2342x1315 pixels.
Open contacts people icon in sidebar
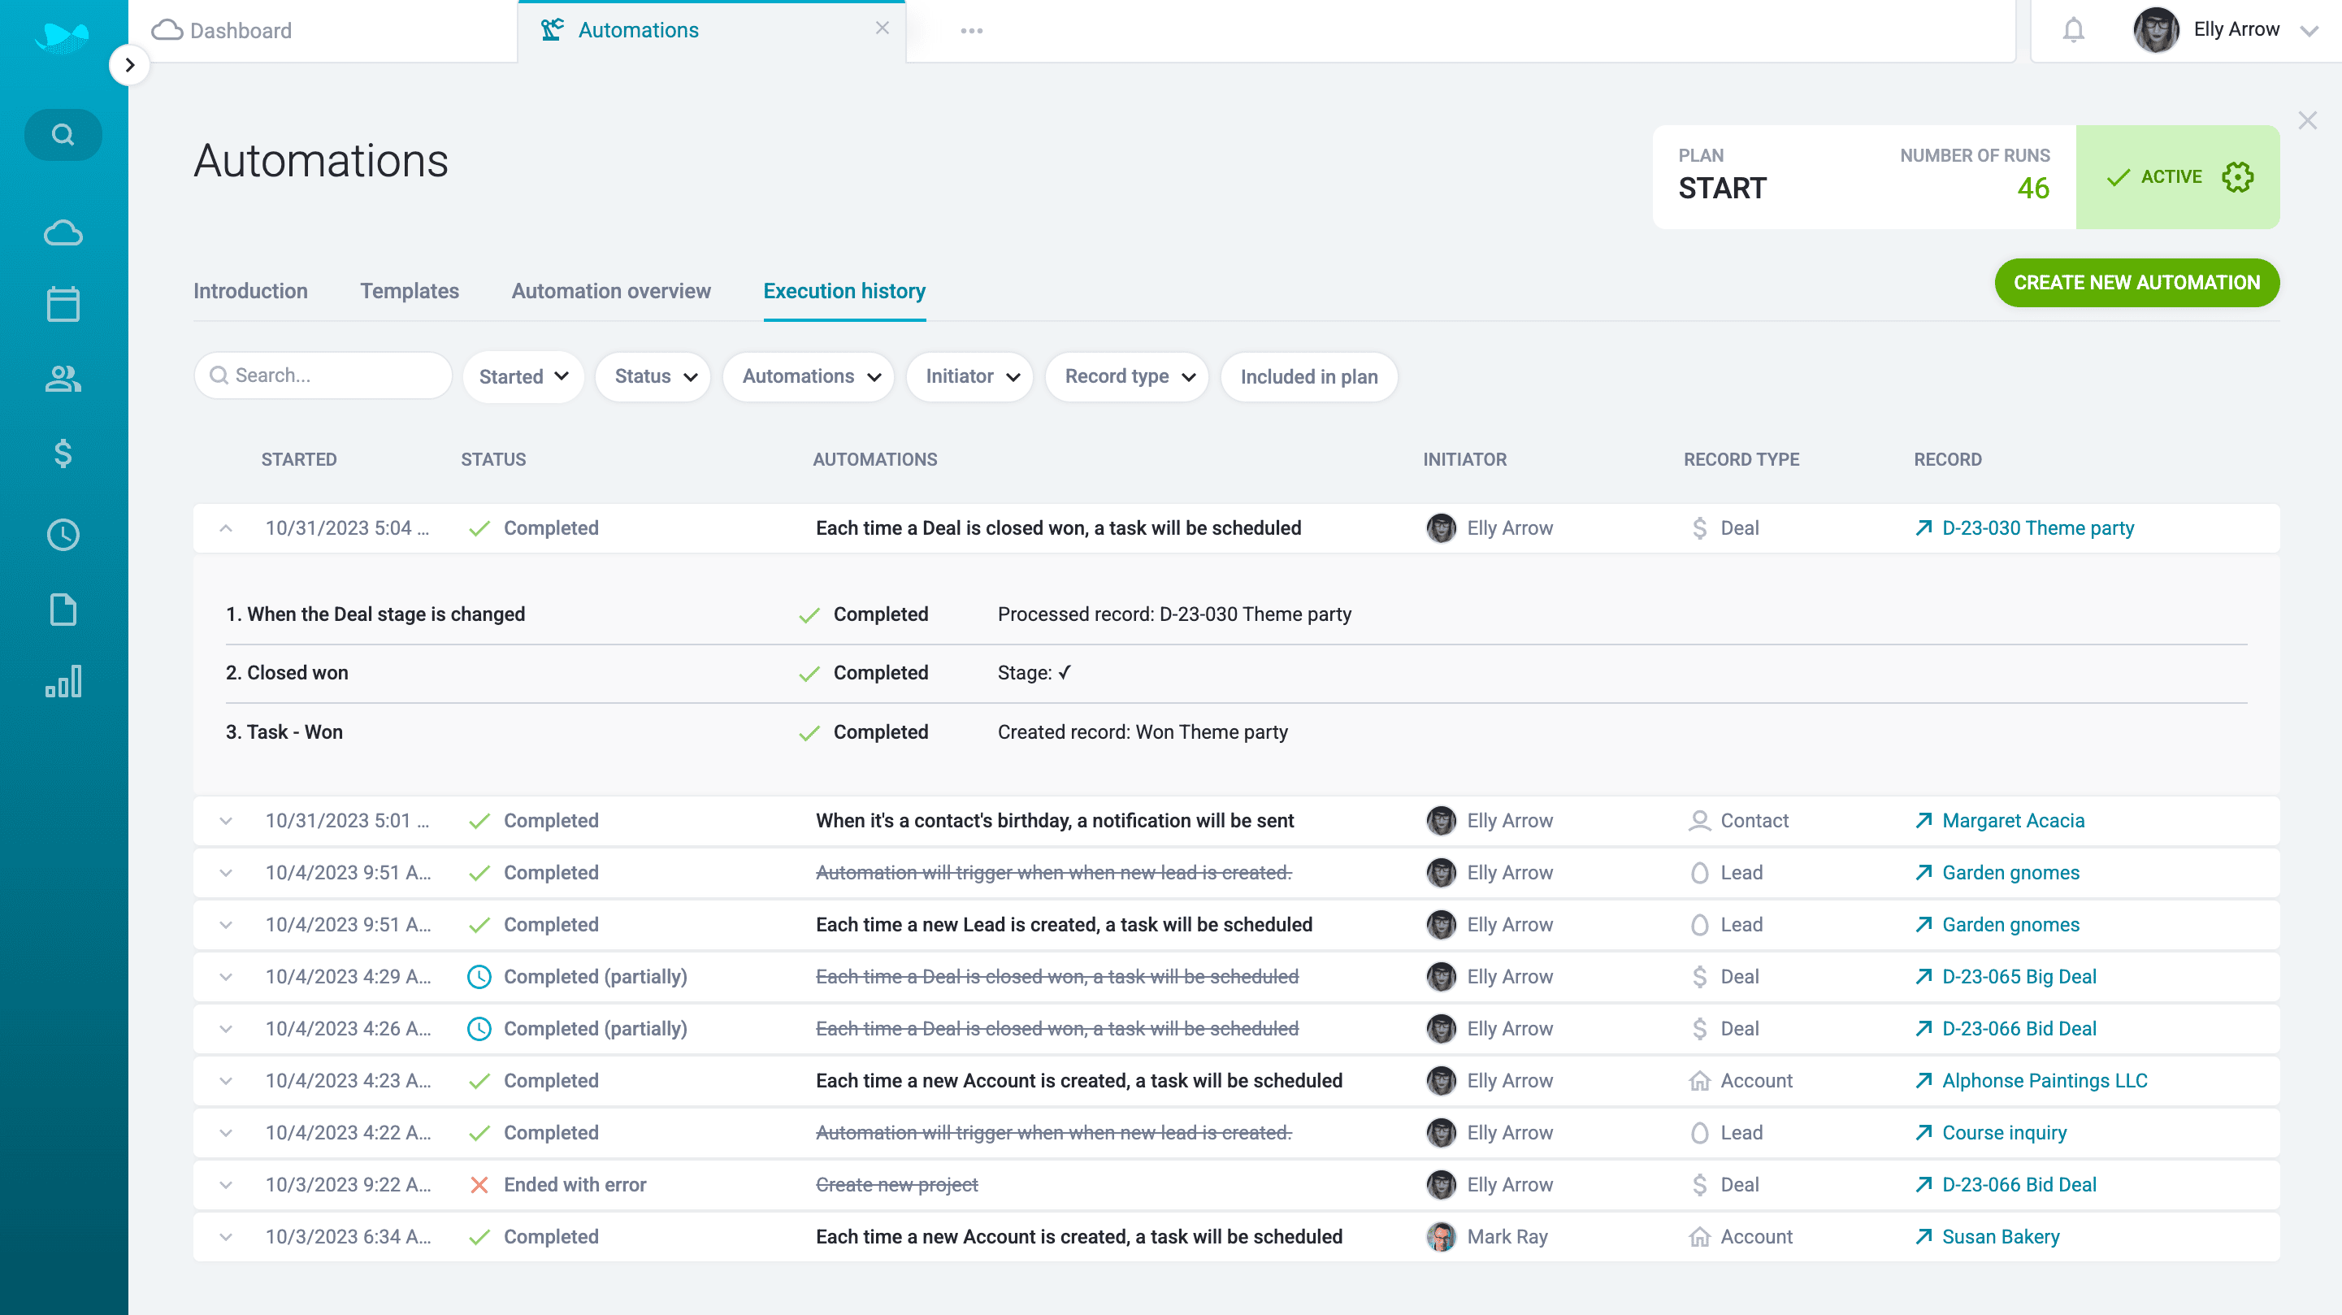[63, 378]
